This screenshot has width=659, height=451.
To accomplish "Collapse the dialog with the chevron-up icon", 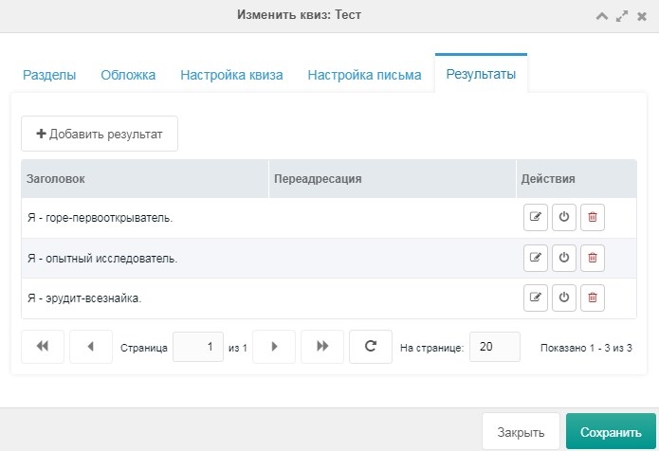I will pyautogui.click(x=602, y=16).
